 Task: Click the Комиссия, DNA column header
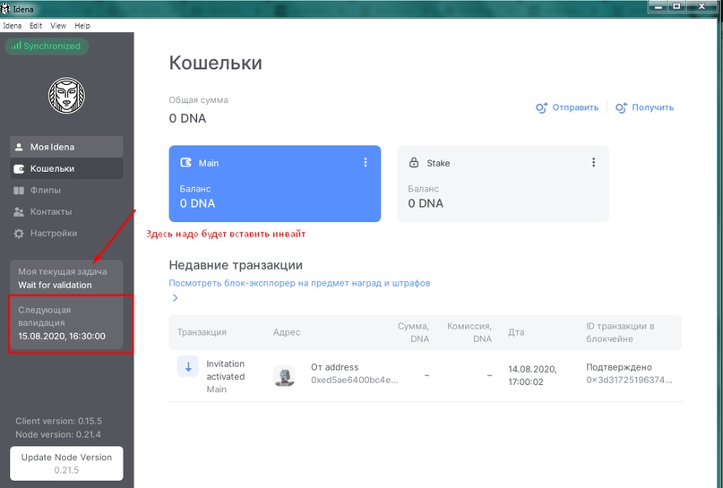click(469, 332)
